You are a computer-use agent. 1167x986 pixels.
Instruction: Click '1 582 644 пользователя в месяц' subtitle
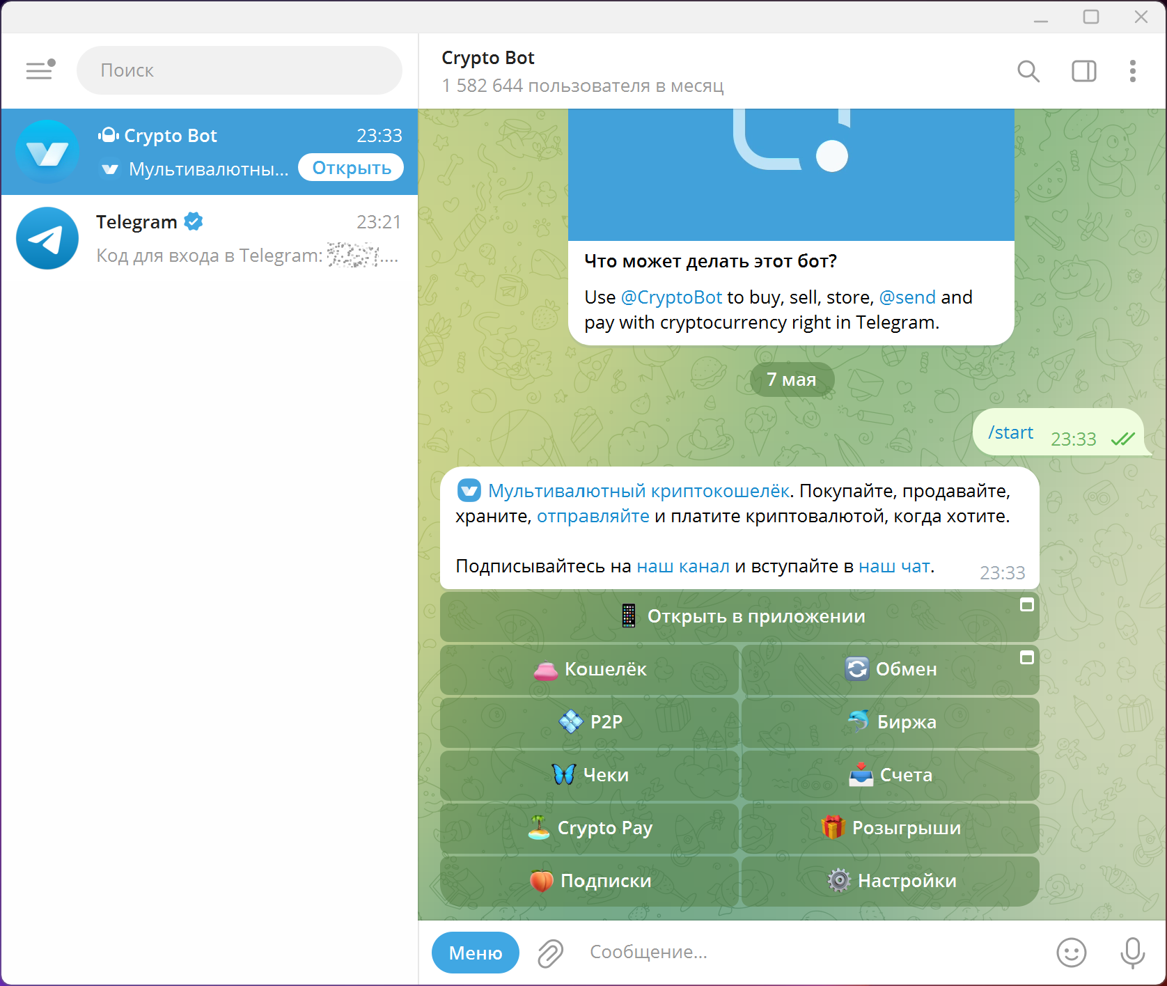583,86
